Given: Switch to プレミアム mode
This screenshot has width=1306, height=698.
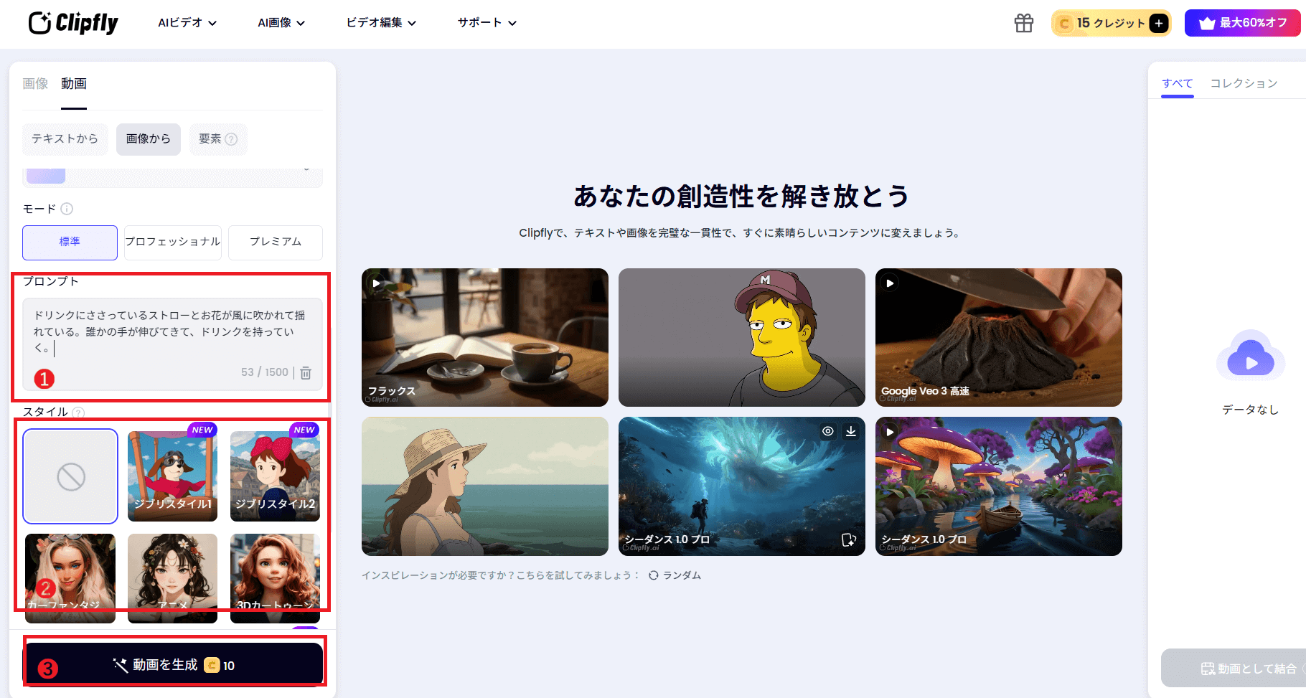Looking at the screenshot, I should click(x=275, y=242).
